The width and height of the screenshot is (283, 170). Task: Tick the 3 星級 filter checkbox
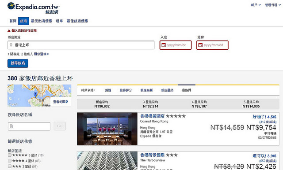pyautogui.click(x=10, y=166)
